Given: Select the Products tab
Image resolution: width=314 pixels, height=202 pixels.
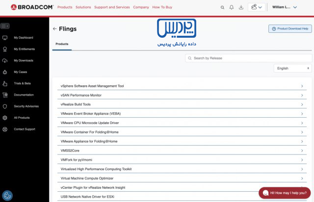Looking at the screenshot, I should tap(62, 44).
